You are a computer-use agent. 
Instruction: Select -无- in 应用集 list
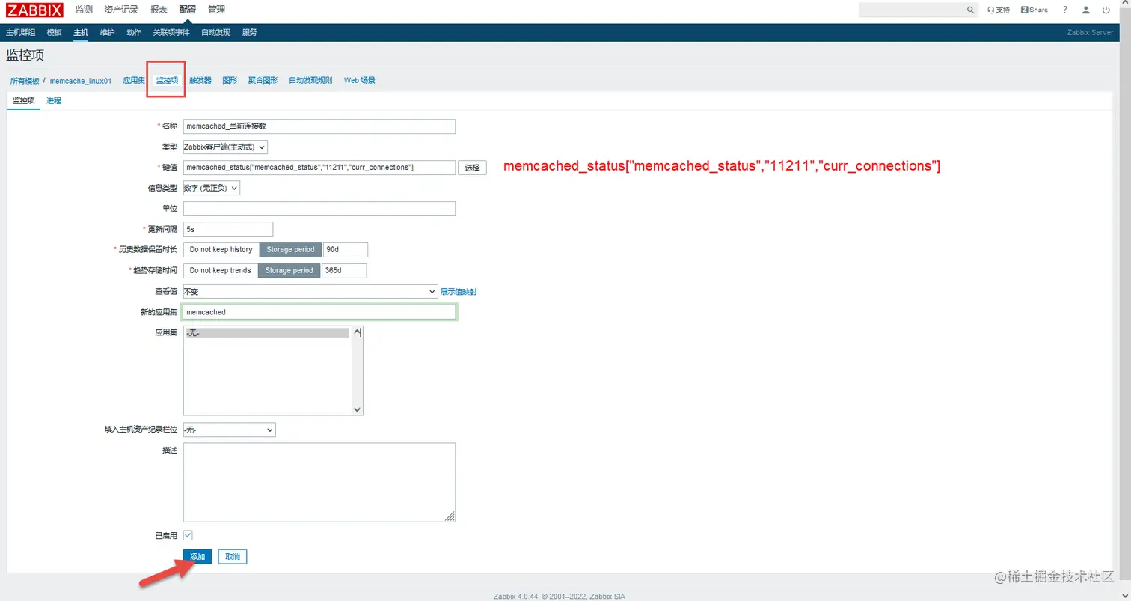(x=268, y=333)
